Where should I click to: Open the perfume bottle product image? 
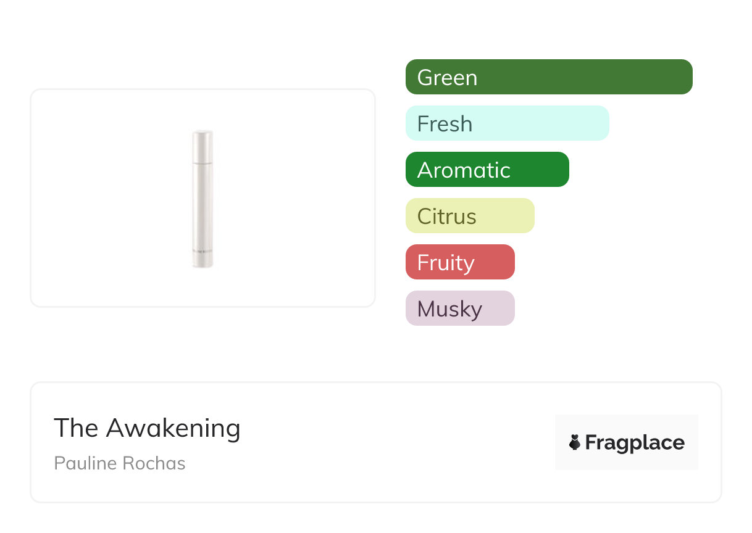click(203, 199)
